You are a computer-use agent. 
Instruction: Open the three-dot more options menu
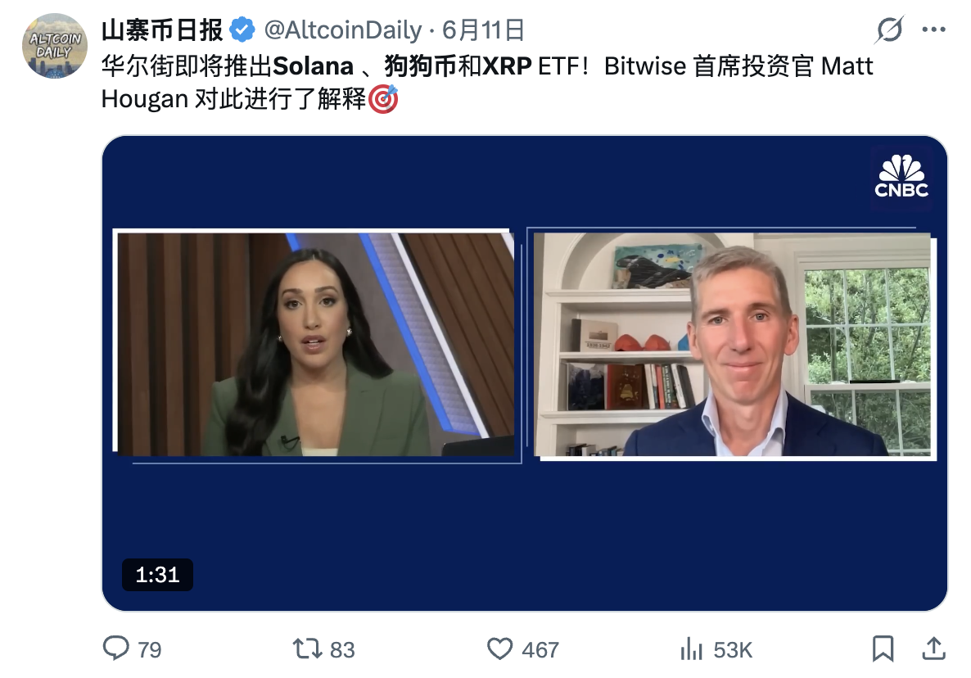[x=934, y=29]
